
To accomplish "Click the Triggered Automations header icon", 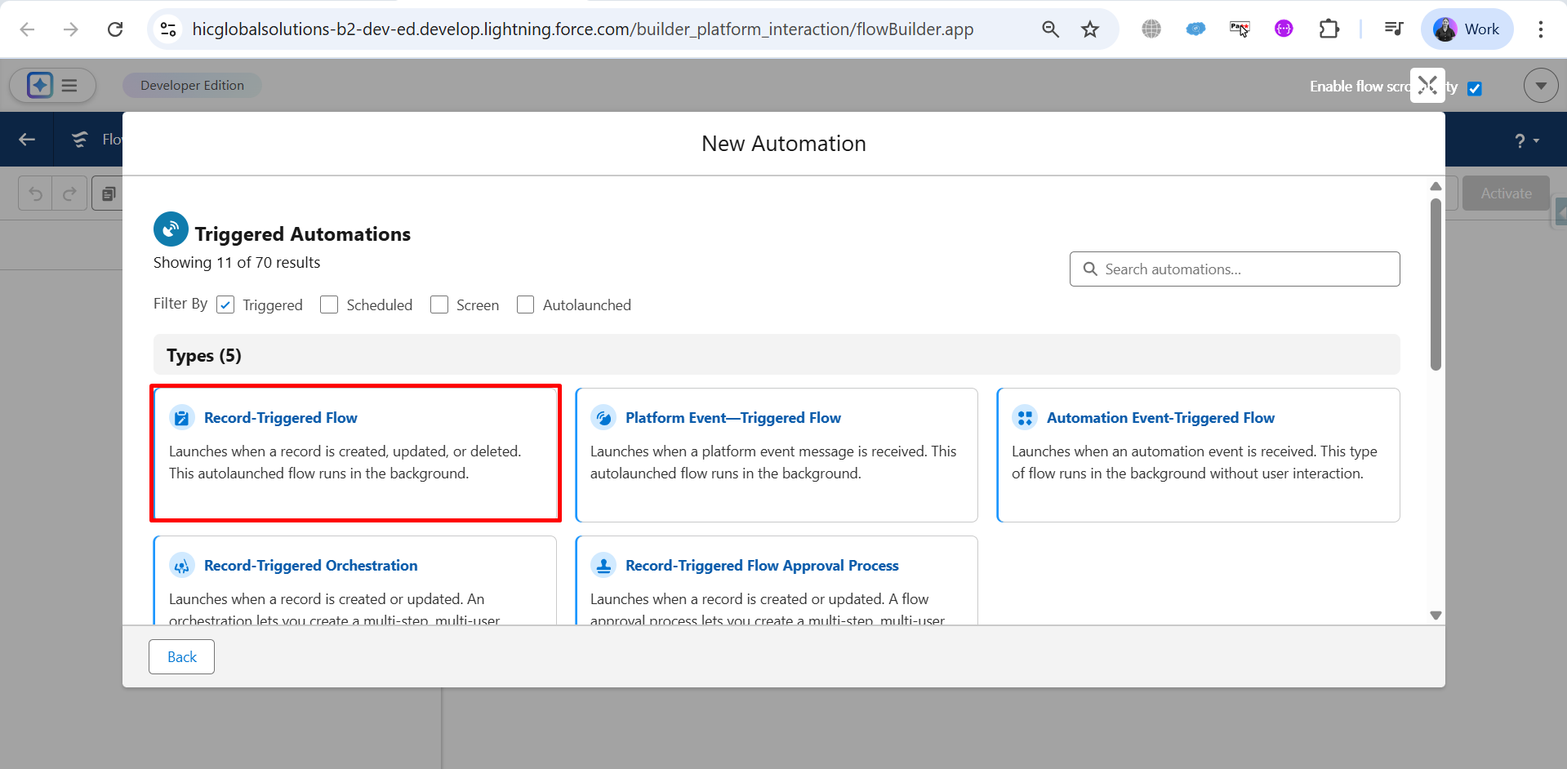I will (x=171, y=230).
